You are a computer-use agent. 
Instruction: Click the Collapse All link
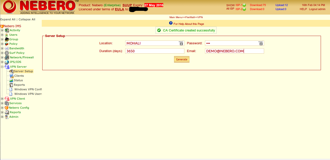[27, 19]
